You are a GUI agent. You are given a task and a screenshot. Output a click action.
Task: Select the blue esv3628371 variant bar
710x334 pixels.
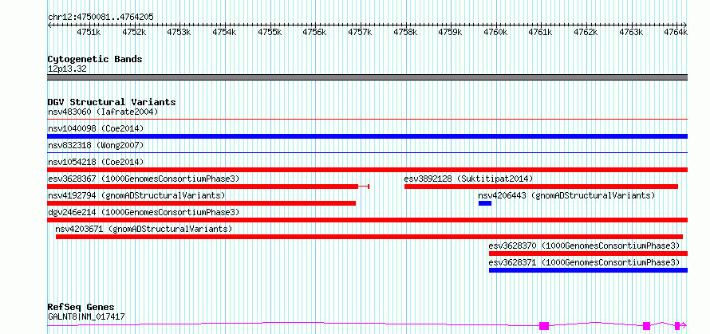tap(588, 270)
